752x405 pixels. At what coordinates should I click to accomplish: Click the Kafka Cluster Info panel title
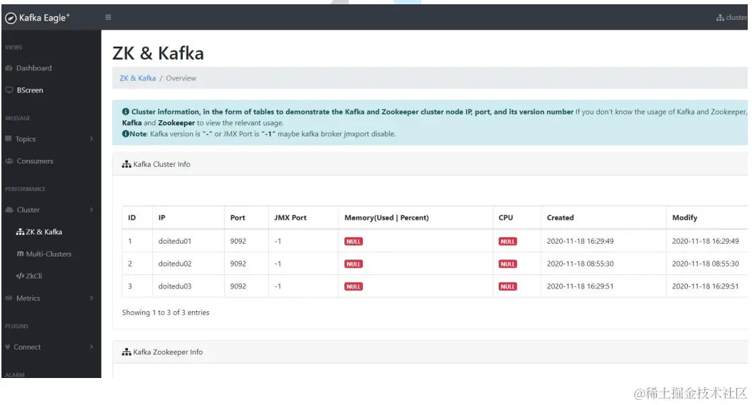pyautogui.click(x=161, y=164)
